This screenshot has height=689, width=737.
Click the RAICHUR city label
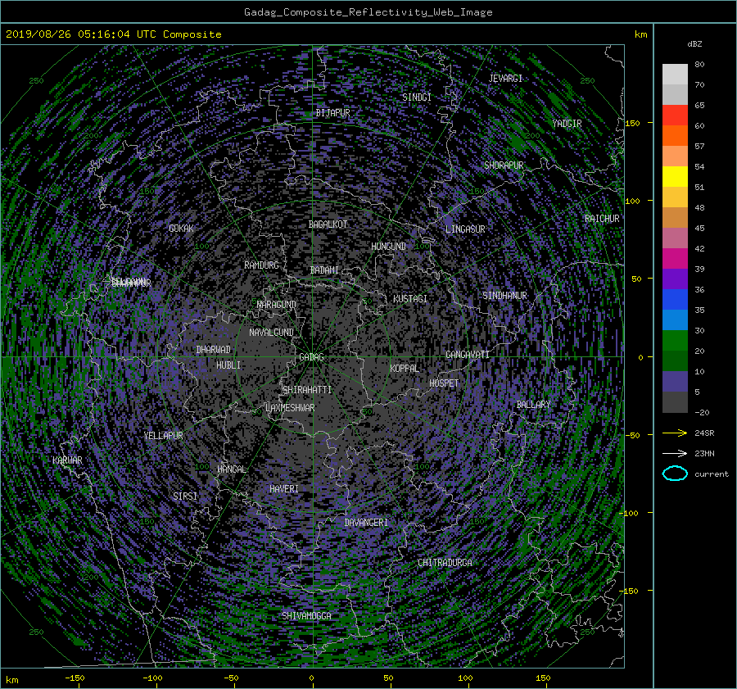click(x=602, y=219)
